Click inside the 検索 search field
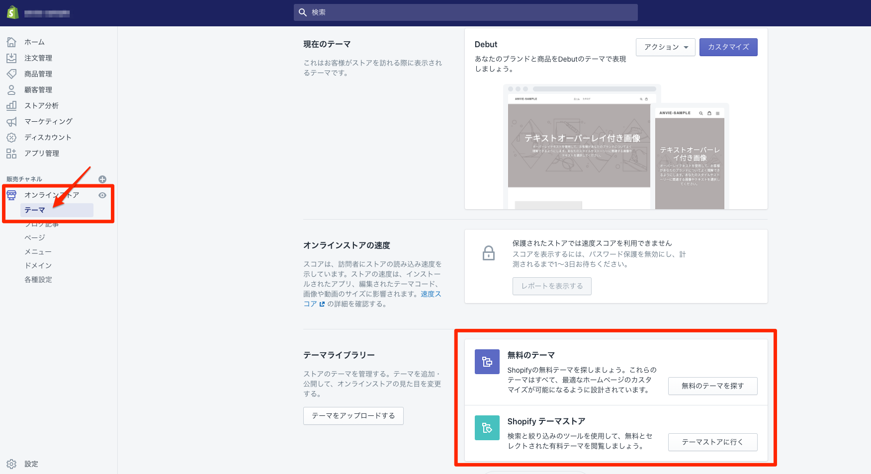The image size is (871, 474). [465, 12]
